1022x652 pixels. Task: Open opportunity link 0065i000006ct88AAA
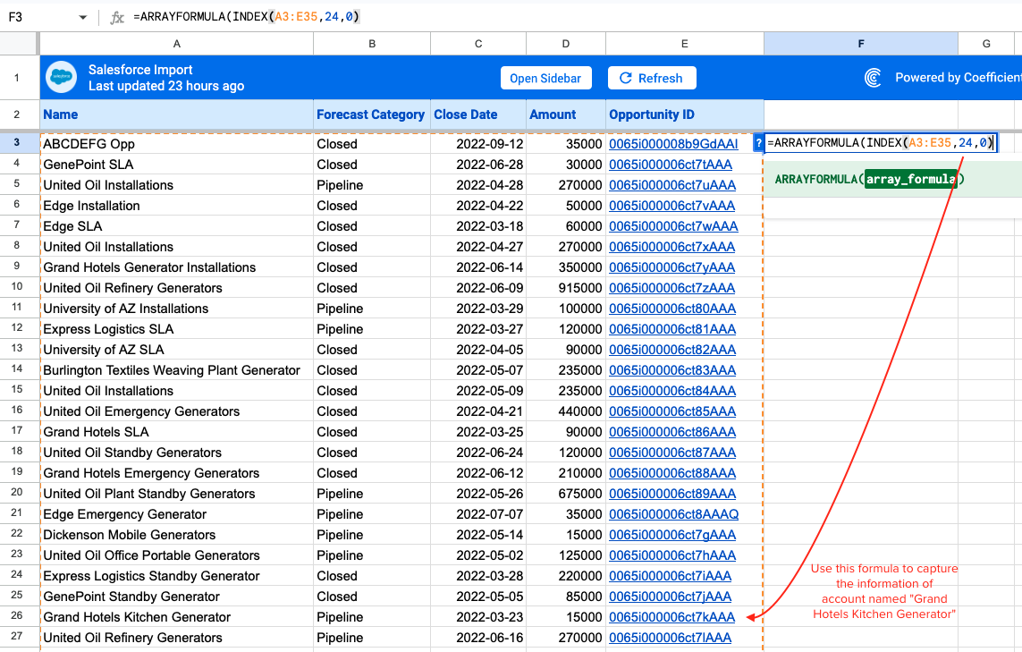pos(672,473)
